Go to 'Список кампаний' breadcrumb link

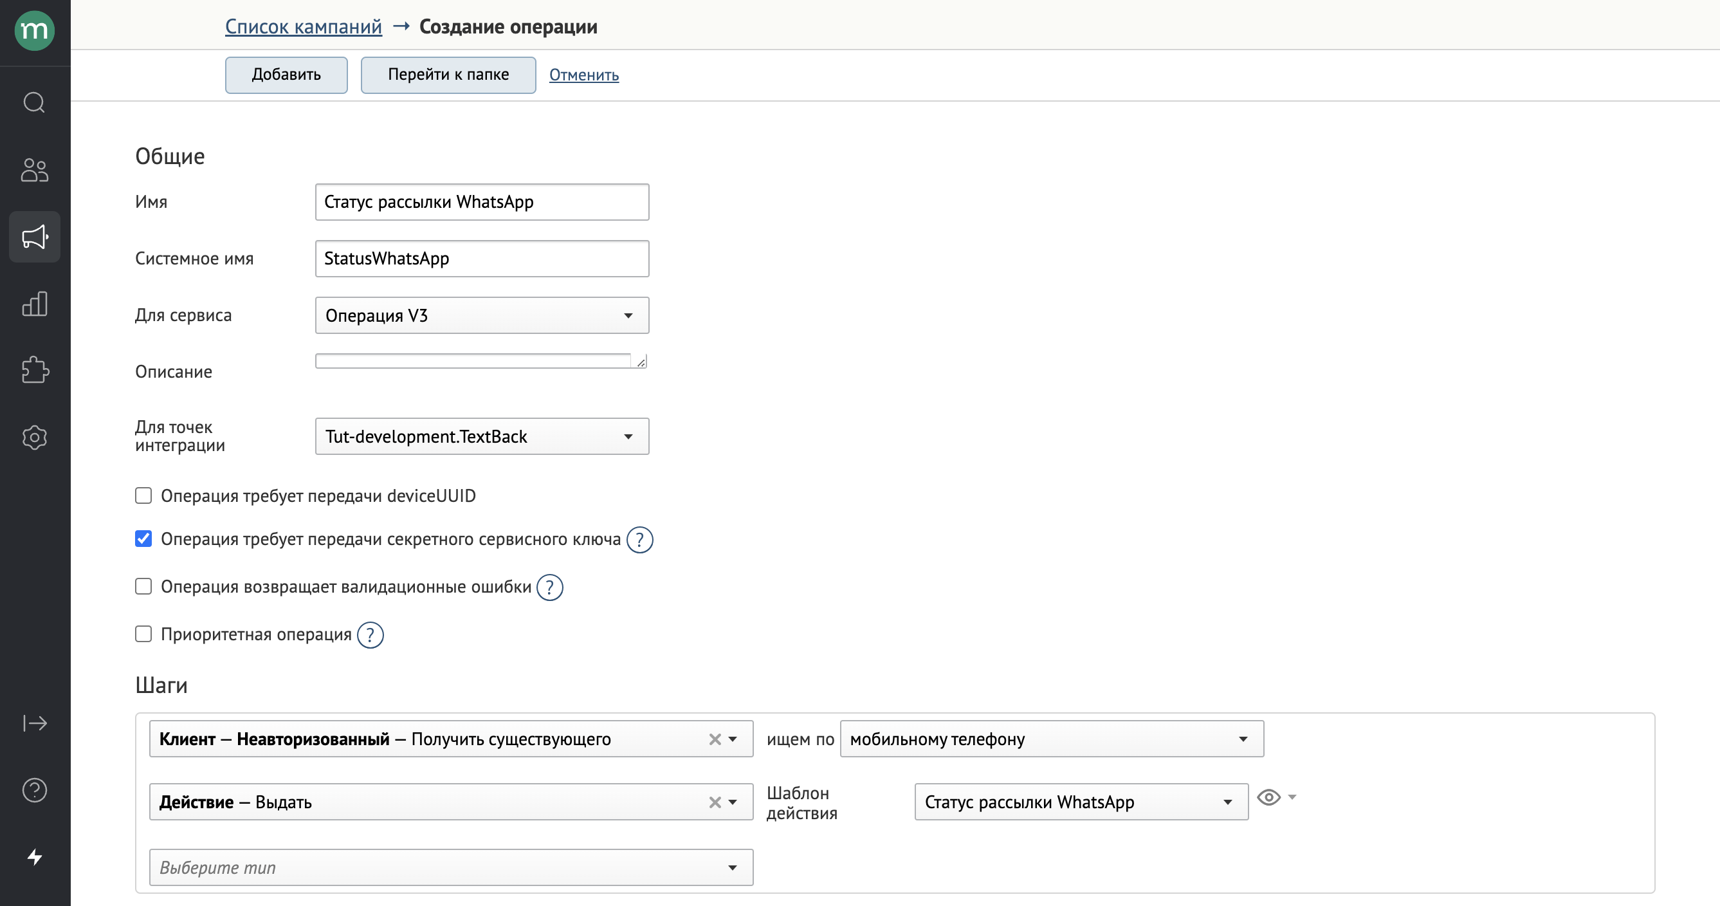303,27
